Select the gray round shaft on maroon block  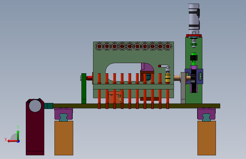(x=35, y=106)
